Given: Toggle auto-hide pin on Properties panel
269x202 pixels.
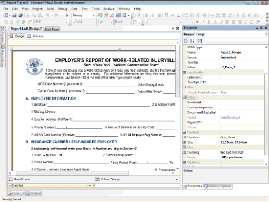Looking at the screenshot, I should (261, 28).
